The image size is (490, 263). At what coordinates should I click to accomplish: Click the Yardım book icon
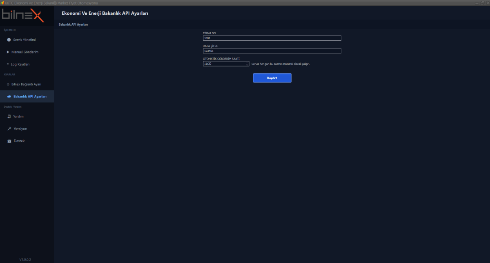coord(9,117)
